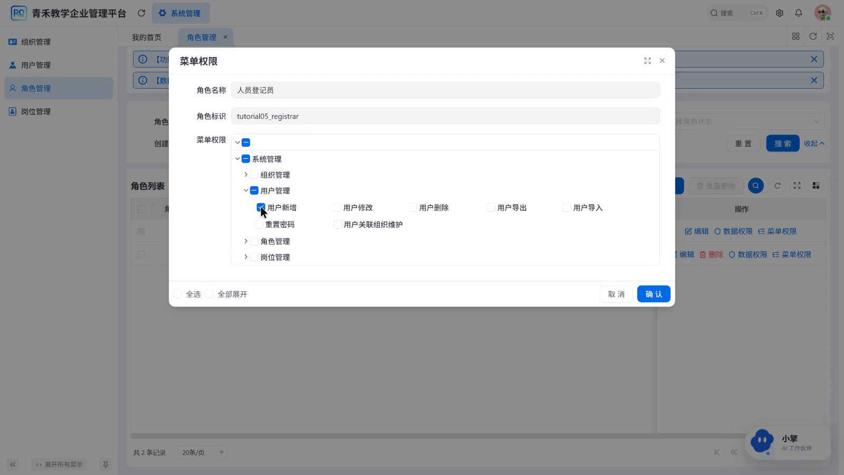Image resolution: width=844 pixels, height=475 pixels.
Task: Click the 取消 button
Action: [x=616, y=294]
